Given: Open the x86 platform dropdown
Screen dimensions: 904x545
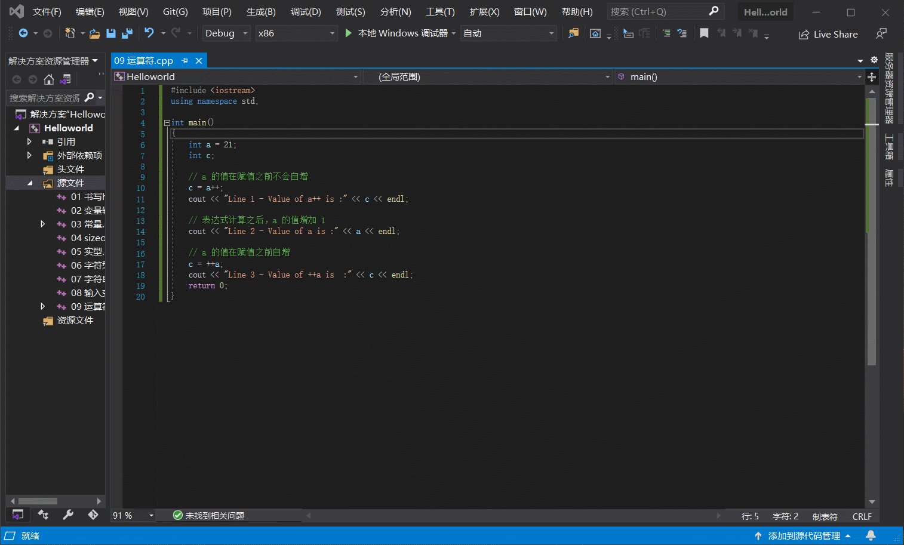Looking at the screenshot, I should (296, 33).
